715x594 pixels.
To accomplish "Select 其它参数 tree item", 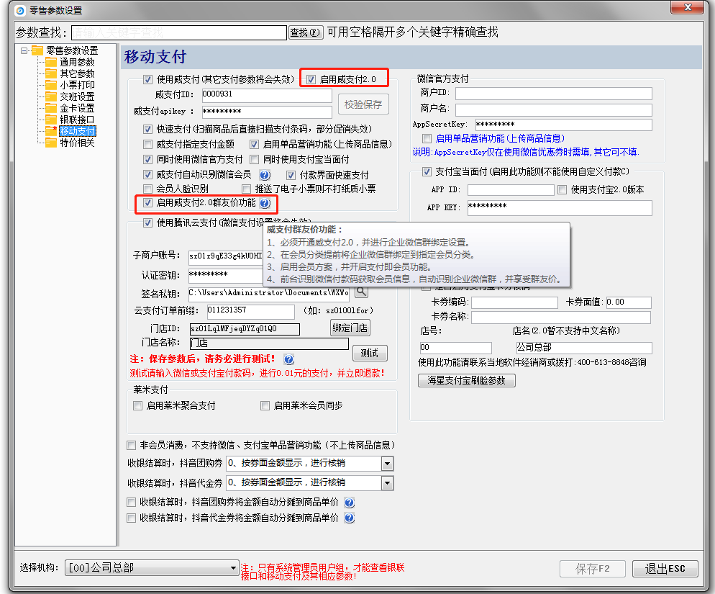I will (77, 73).
